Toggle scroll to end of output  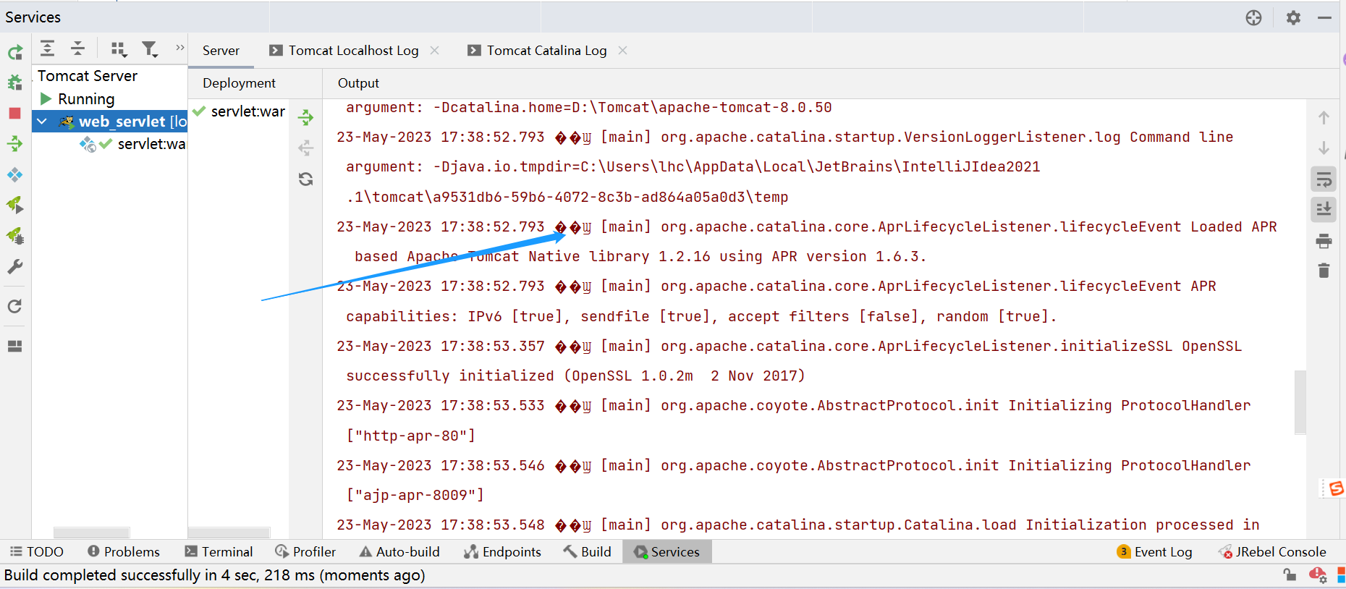coord(1324,210)
